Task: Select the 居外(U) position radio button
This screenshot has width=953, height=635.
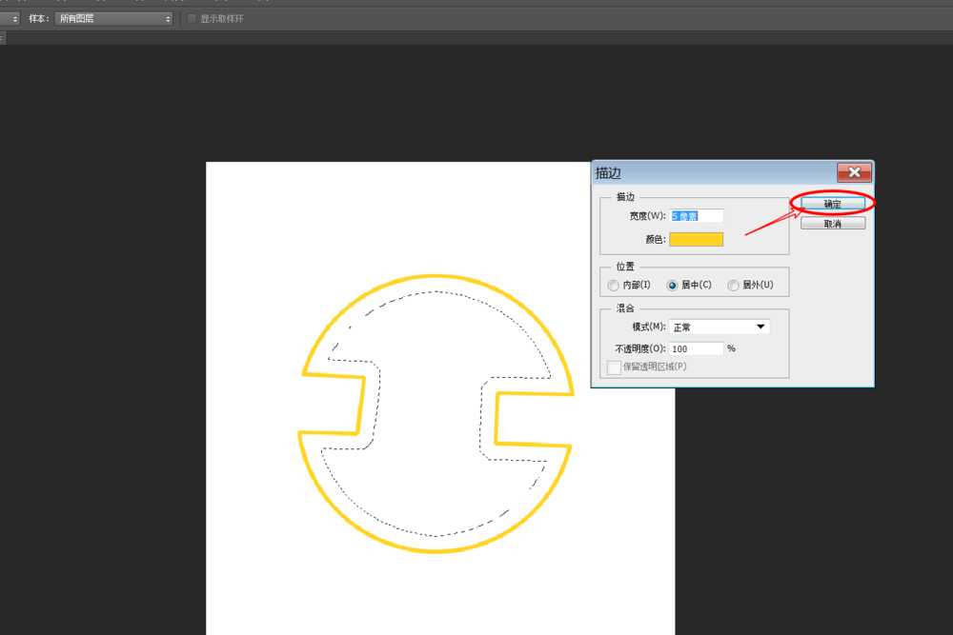Action: tap(733, 285)
